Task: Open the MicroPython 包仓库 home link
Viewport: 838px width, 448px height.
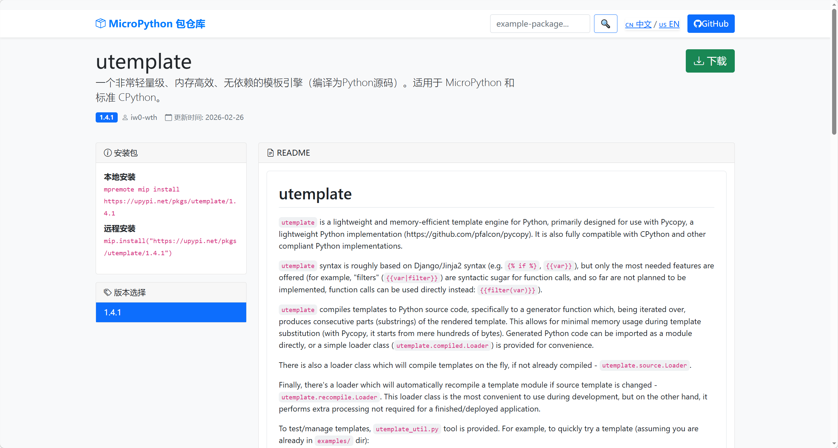Action: click(151, 24)
